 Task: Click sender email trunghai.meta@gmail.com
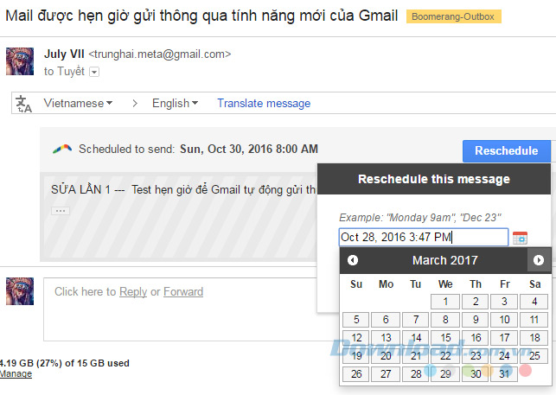[x=160, y=54]
